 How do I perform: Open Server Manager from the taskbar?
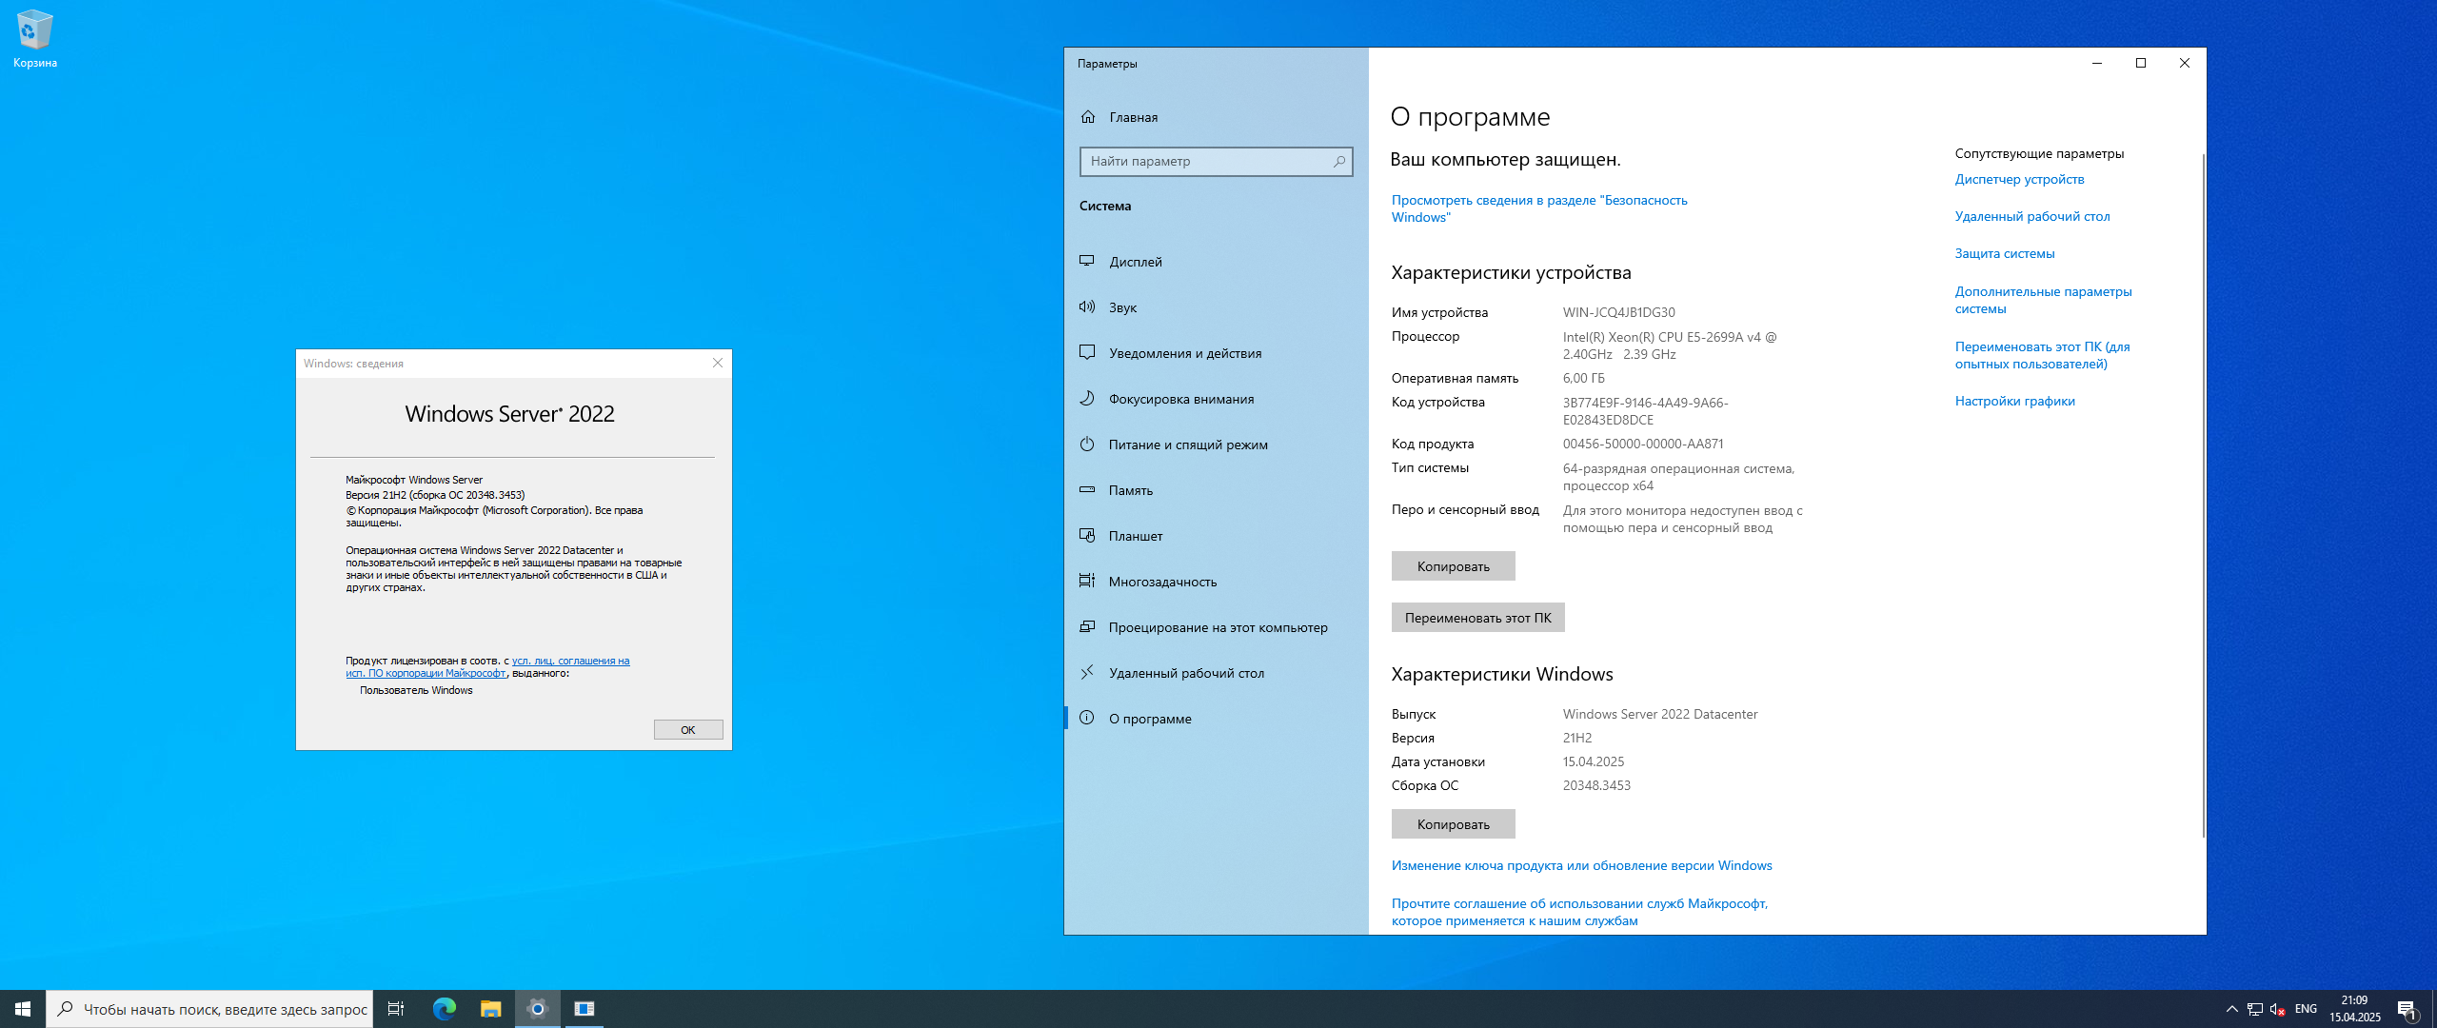coord(584,1009)
